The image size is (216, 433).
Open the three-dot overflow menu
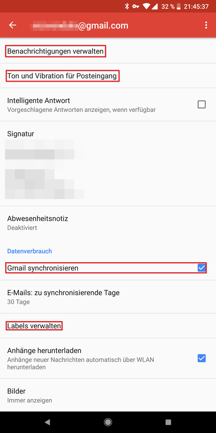pos(206,25)
